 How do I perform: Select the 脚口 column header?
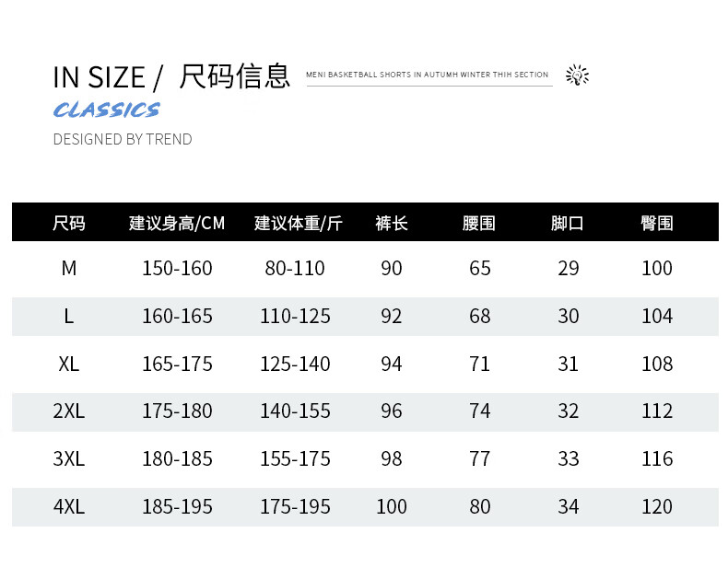click(567, 223)
